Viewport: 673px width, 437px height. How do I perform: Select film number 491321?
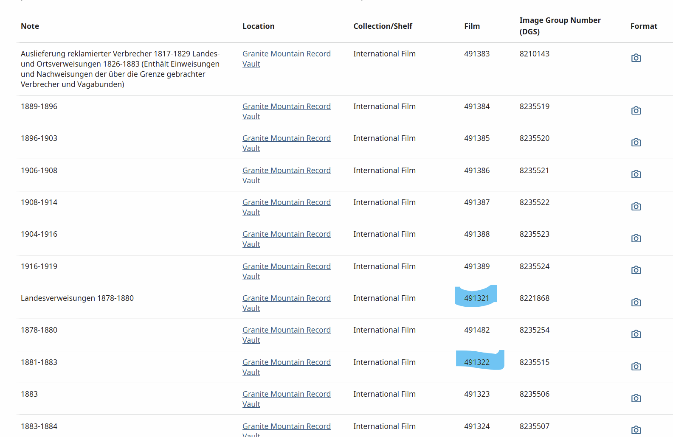click(476, 298)
